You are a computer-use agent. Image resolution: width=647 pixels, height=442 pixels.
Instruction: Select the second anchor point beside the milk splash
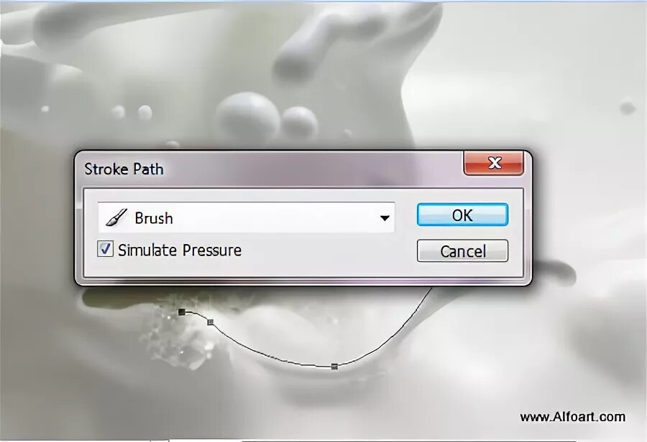(x=211, y=321)
